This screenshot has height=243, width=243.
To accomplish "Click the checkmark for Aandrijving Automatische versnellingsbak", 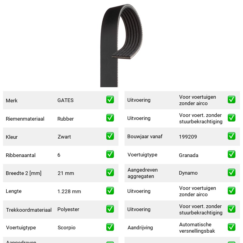I will pos(231,227).
